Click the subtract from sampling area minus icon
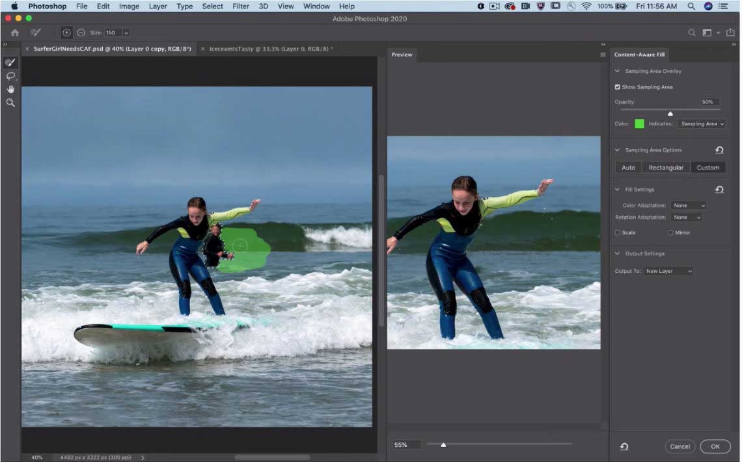Image resolution: width=742 pixels, height=462 pixels. coord(81,32)
